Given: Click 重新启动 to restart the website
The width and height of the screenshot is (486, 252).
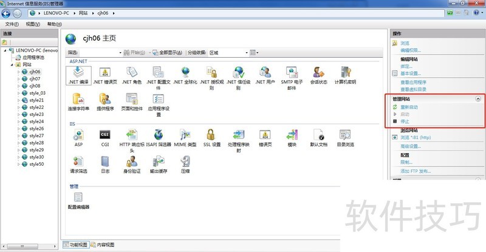Looking at the screenshot, I should pyautogui.click(x=409, y=107).
